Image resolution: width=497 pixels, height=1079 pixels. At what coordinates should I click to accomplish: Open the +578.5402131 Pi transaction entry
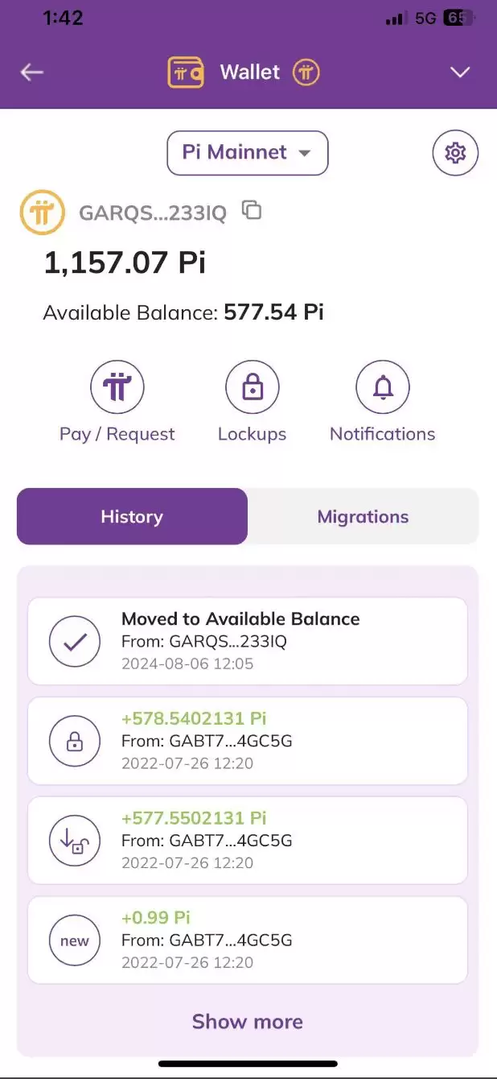click(x=247, y=740)
